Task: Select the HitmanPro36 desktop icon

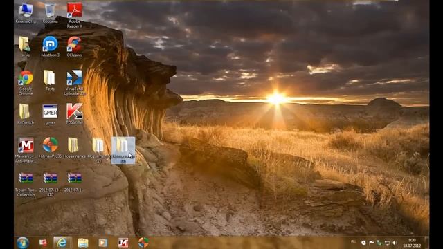Action: click(50, 147)
